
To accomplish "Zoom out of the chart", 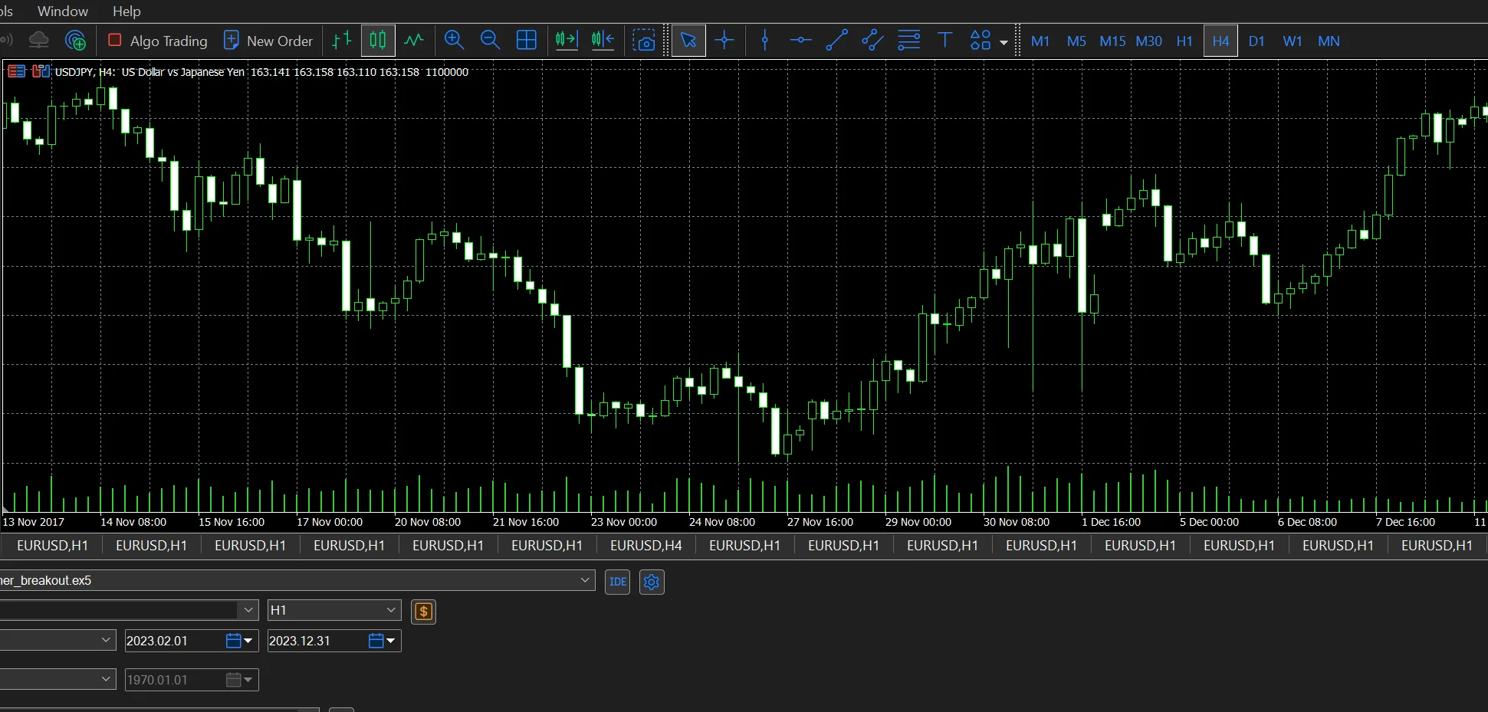I will click(x=490, y=41).
